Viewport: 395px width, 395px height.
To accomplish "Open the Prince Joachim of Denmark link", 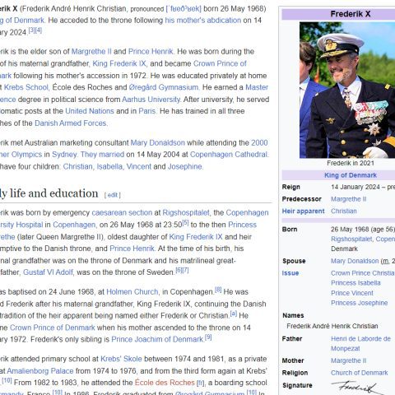I will click(157, 340).
